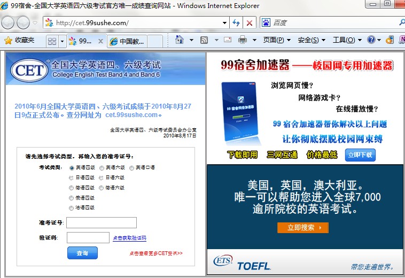The image size is (405, 278).
Task: Open the 页面(P) menu
Action: tap(277, 40)
